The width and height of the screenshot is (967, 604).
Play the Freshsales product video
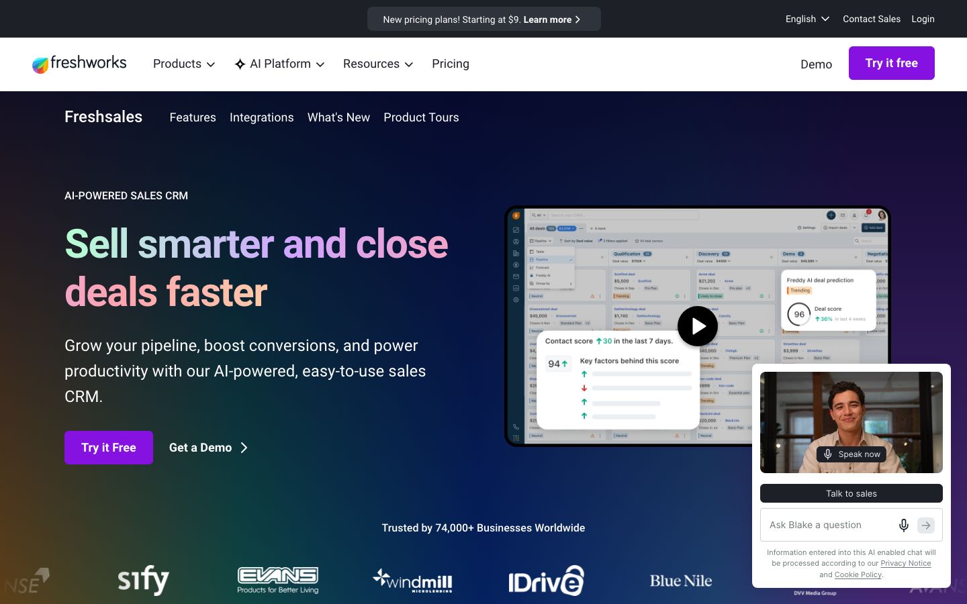click(x=698, y=326)
